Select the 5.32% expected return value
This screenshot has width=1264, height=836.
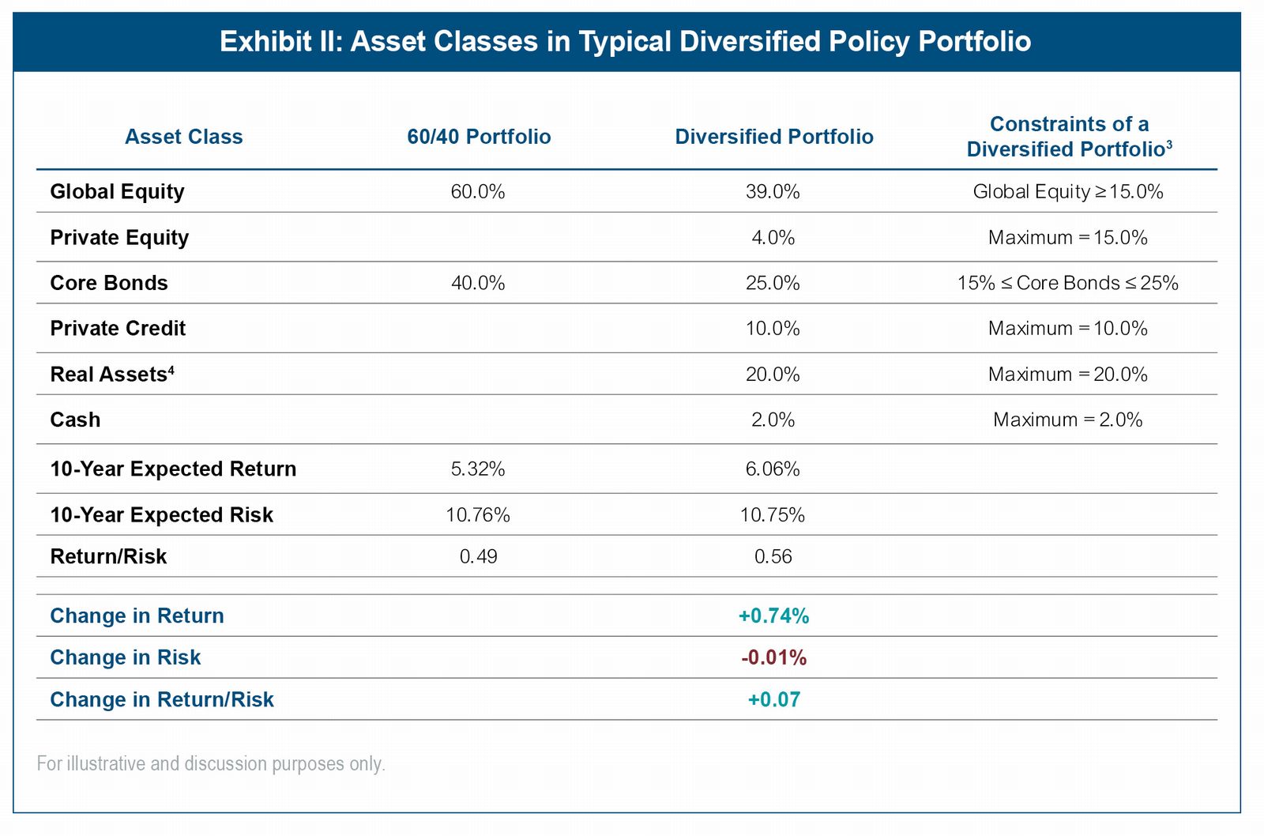pos(478,469)
